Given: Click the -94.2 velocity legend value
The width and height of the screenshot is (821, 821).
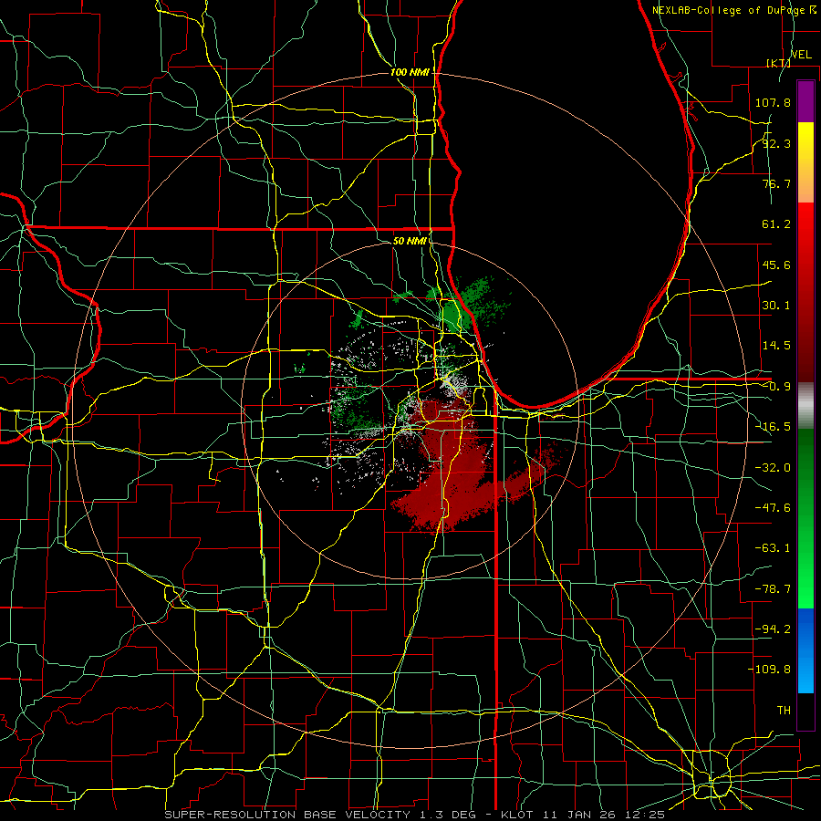Looking at the screenshot, I should point(773,629).
